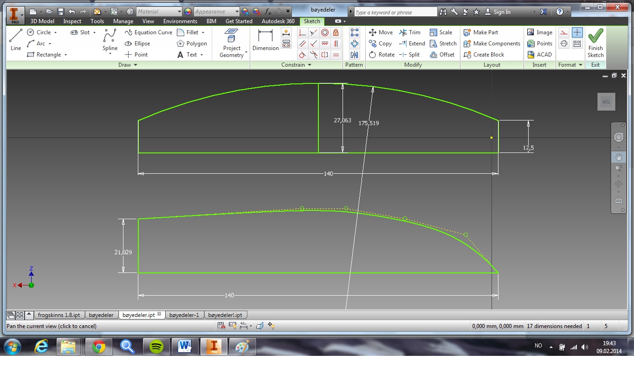
Task: Click Make Part
Action: 481,32
